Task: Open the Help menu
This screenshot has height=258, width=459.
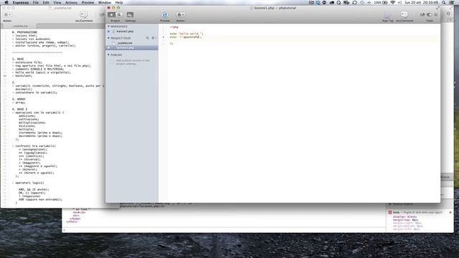Action: coord(119,2)
